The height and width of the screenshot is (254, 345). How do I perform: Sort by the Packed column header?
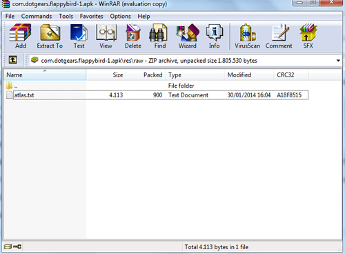[146, 75]
